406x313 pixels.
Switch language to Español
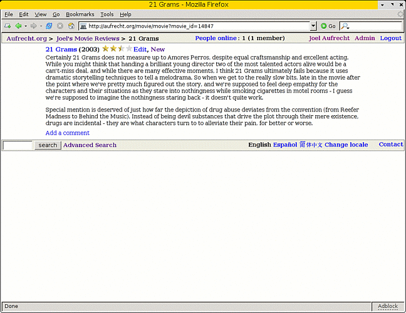284,145
